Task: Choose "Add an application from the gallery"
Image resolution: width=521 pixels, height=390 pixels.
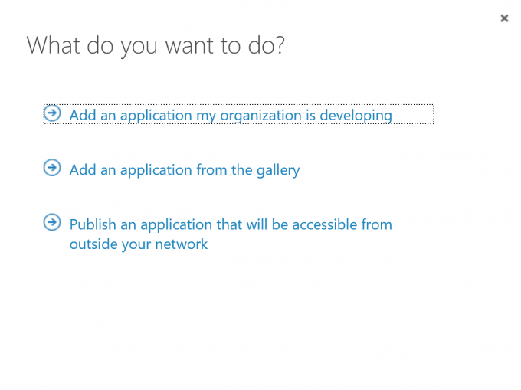Action: pyautogui.click(x=184, y=170)
